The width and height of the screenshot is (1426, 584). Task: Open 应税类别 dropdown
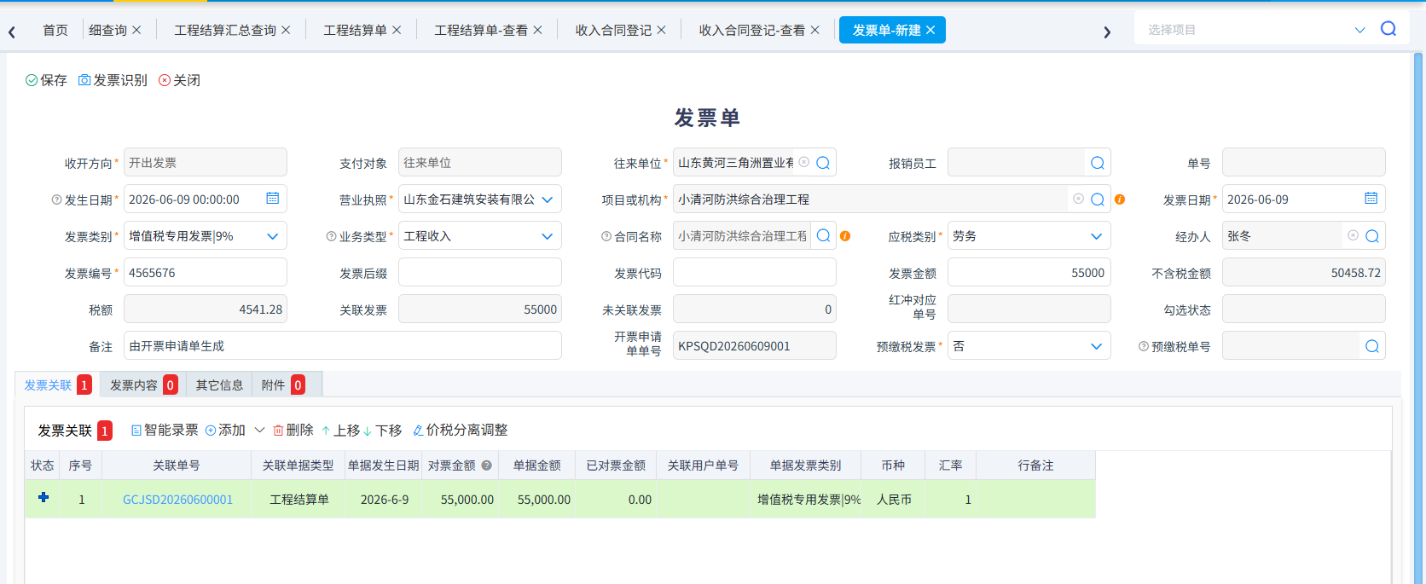pyautogui.click(x=1097, y=236)
